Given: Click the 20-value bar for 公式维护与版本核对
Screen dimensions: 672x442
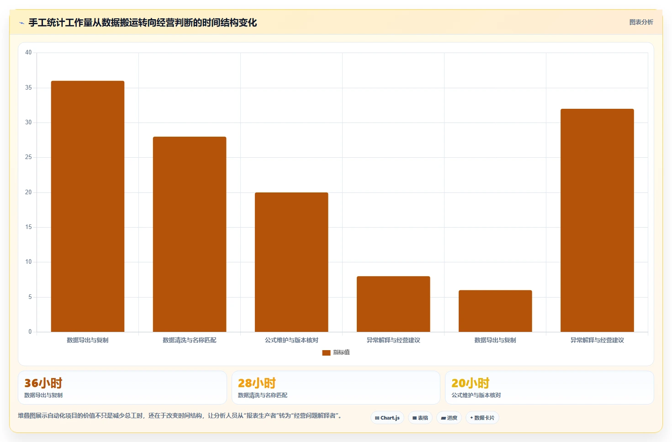Looking at the screenshot, I should tap(291, 262).
